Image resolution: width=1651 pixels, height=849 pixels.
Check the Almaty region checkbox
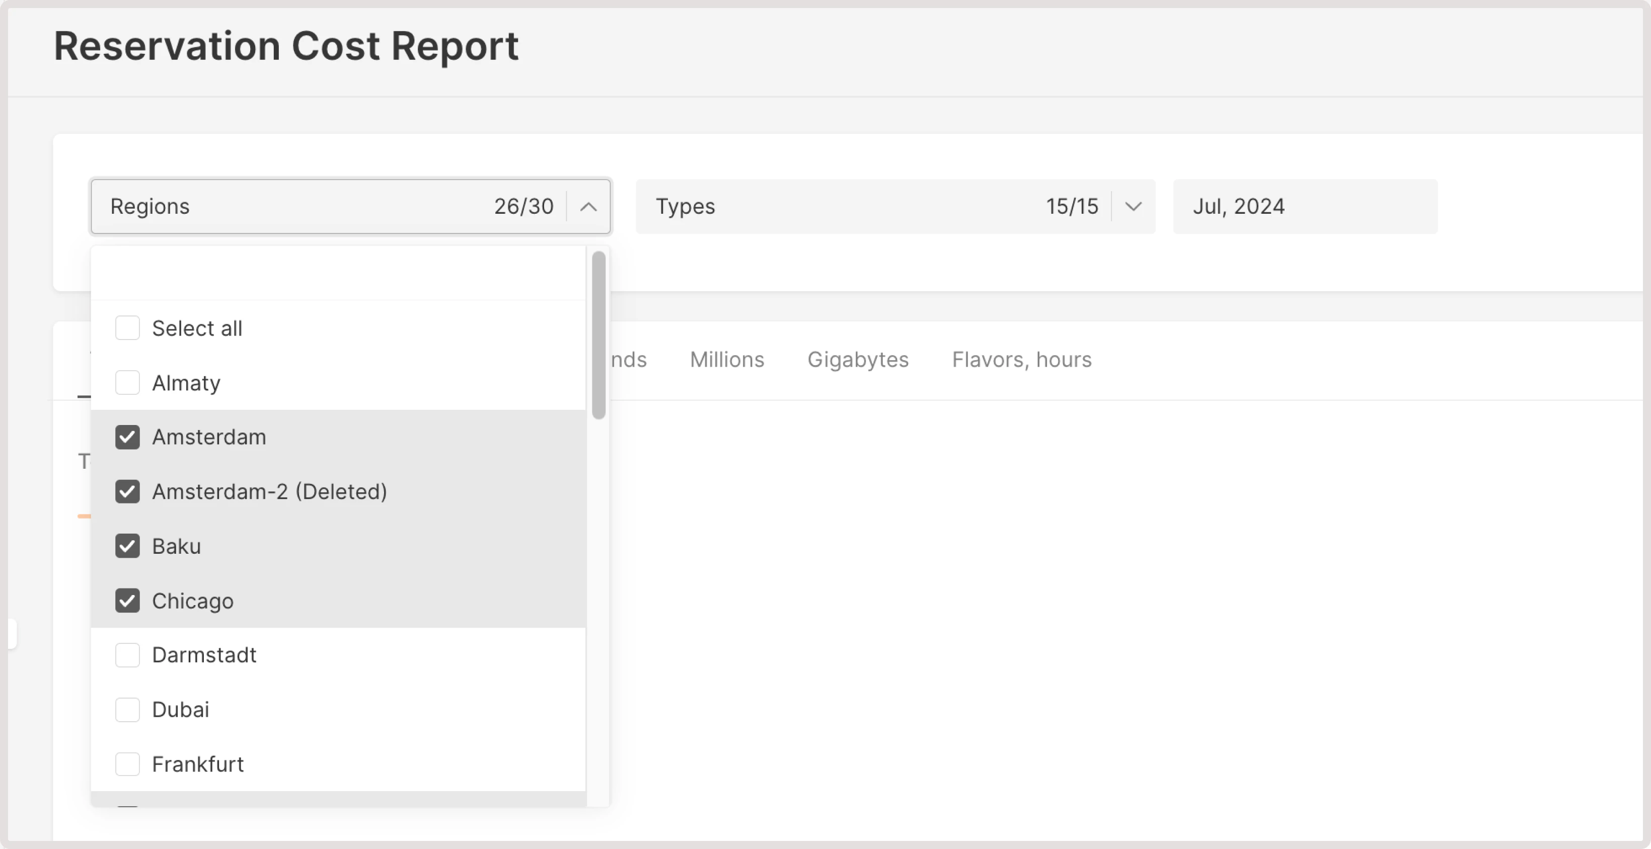click(x=127, y=382)
